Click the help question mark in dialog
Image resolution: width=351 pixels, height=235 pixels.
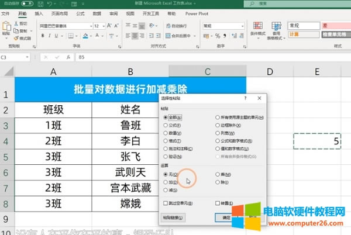click(x=245, y=99)
